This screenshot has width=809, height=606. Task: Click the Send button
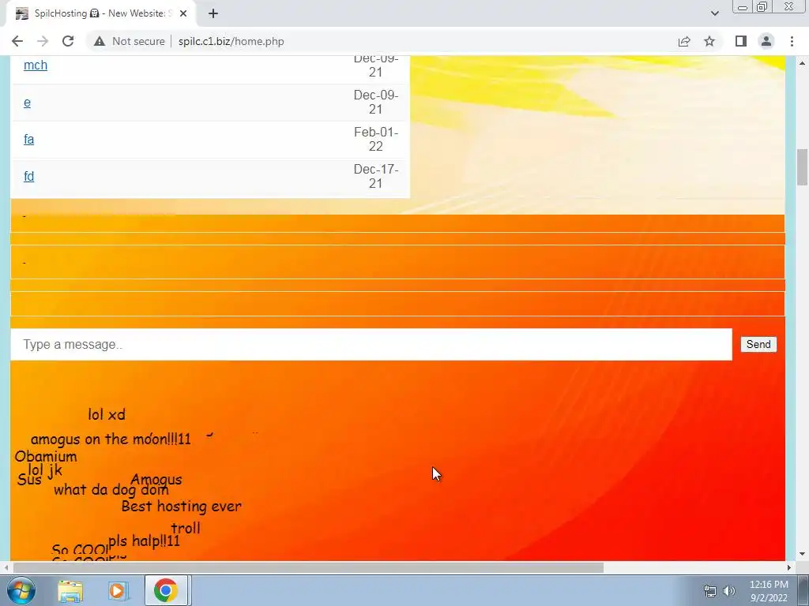coord(758,344)
